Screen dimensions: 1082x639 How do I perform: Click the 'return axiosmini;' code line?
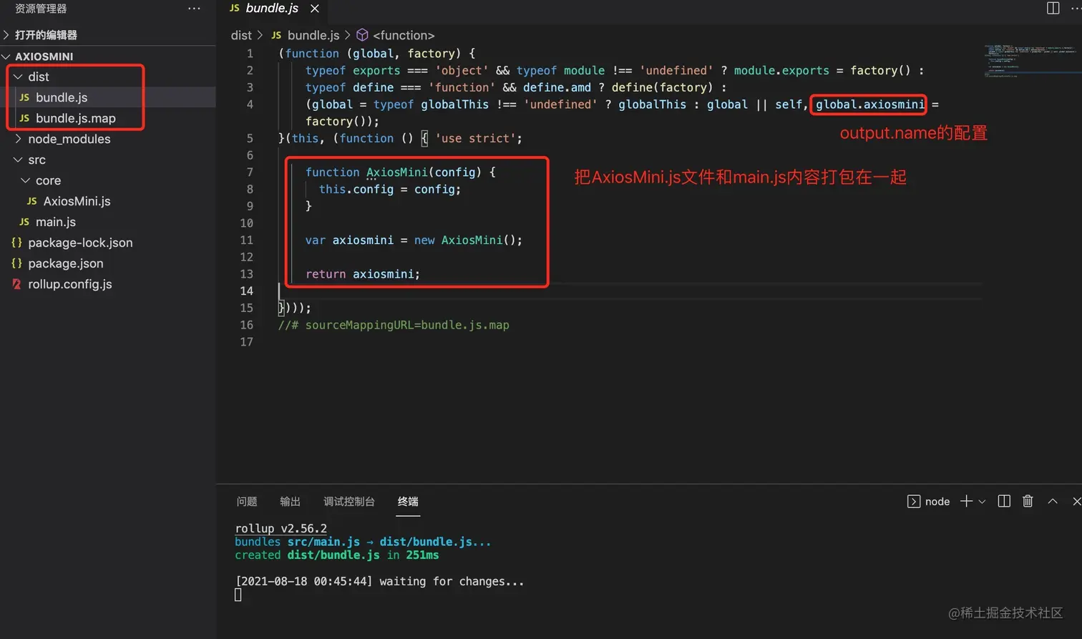tap(363, 274)
